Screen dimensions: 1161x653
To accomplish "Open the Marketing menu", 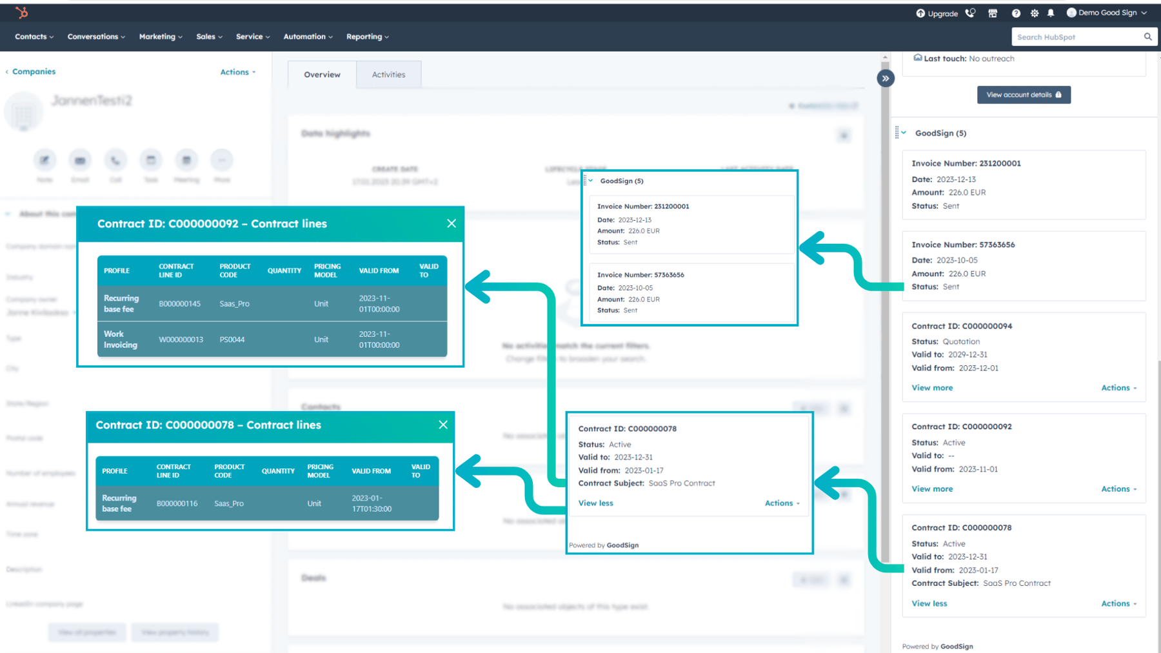I will point(161,37).
